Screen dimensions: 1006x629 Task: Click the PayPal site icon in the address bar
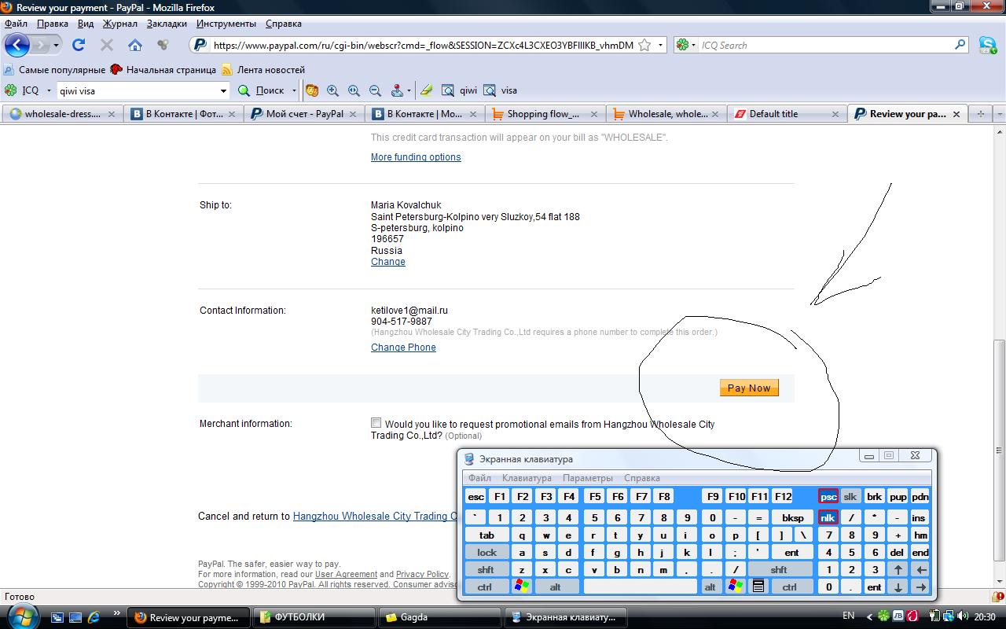pos(200,45)
